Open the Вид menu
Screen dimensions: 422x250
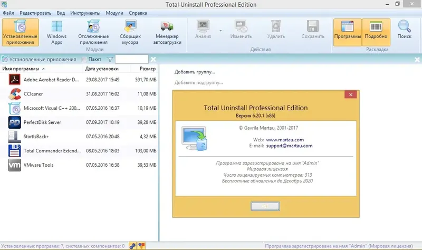[x=61, y=13]
